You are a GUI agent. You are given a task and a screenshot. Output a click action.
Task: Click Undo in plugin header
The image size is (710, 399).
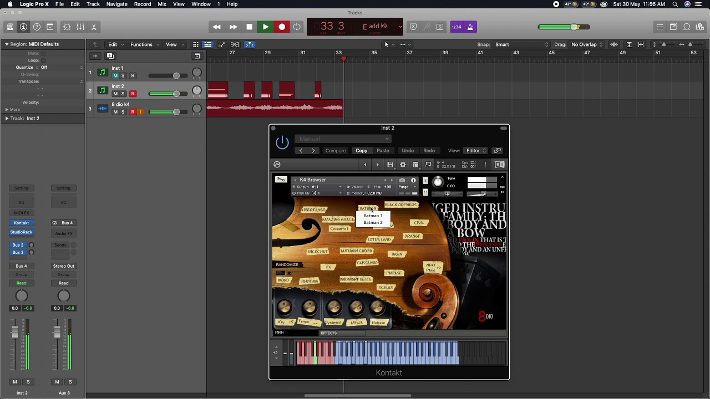click(x=408, y=151)
